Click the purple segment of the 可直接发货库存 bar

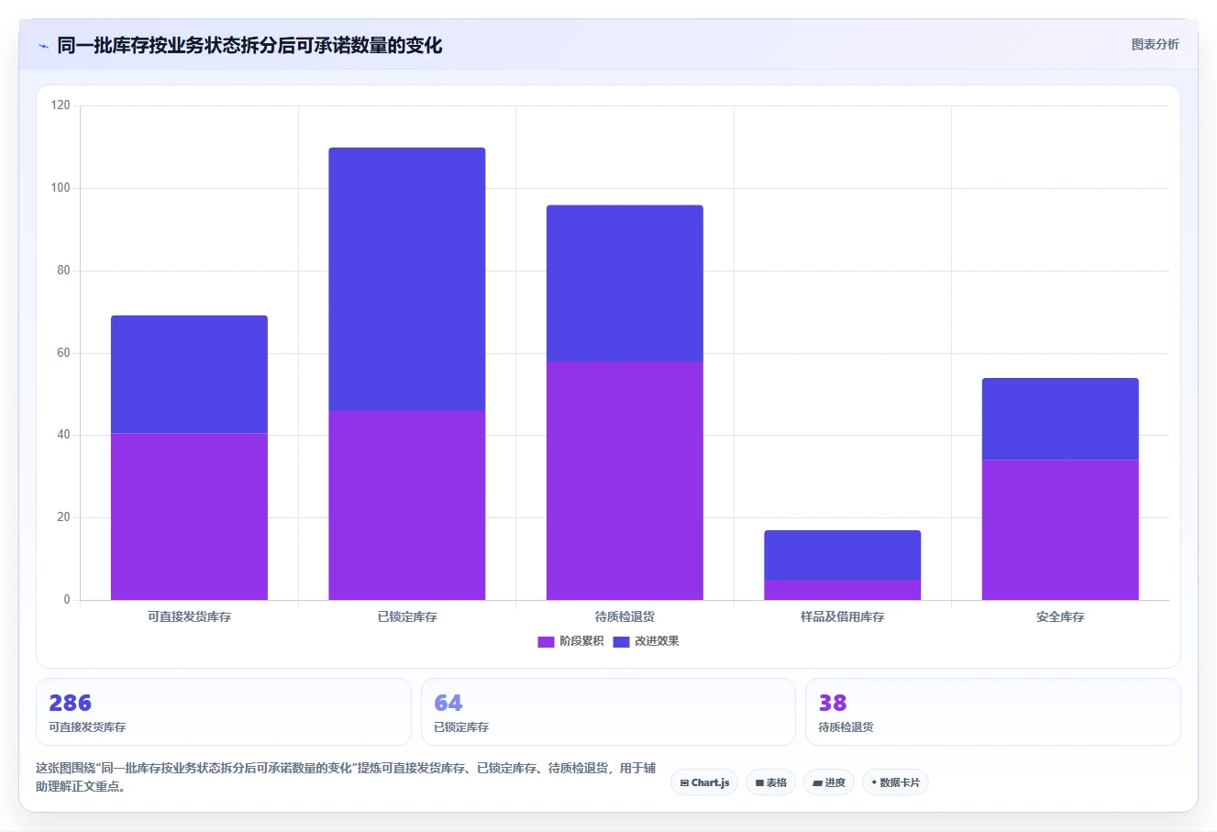(x=189, y=516)
